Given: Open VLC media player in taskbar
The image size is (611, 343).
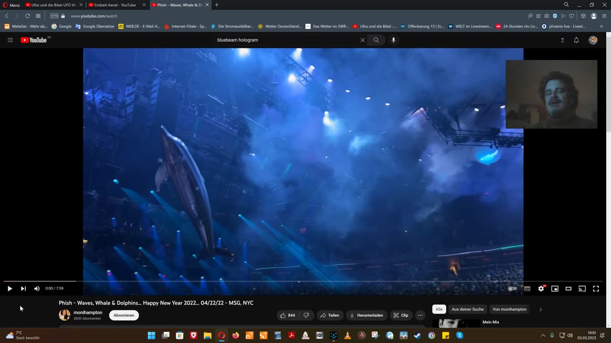Looking at the screenshot, I should [x=348, y=335].
